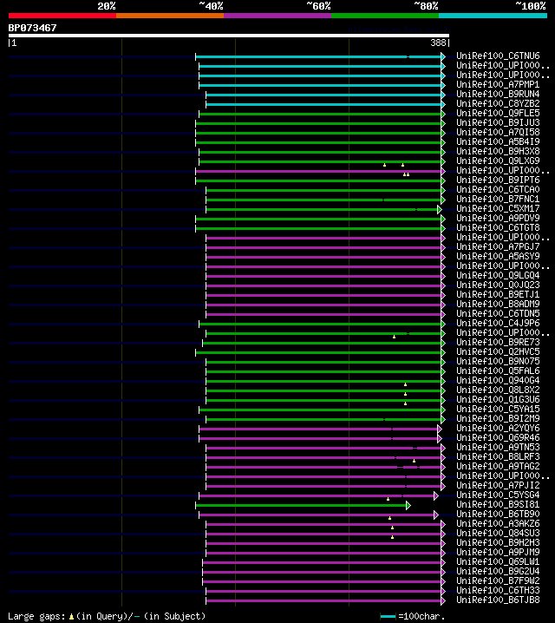Open hit UniRef100_B9IJU3

tap(498, 122)
